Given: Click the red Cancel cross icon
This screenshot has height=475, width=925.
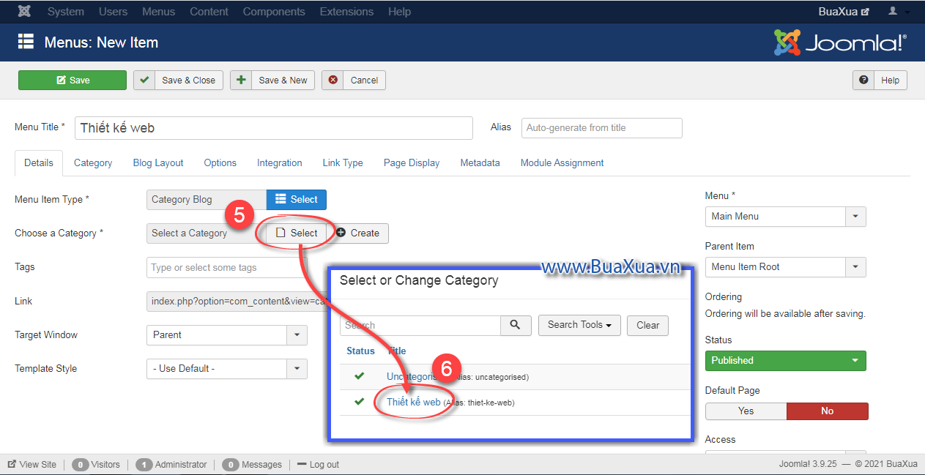Looking at the screenshot, I should pyautogui.click(x=333, y=80).
